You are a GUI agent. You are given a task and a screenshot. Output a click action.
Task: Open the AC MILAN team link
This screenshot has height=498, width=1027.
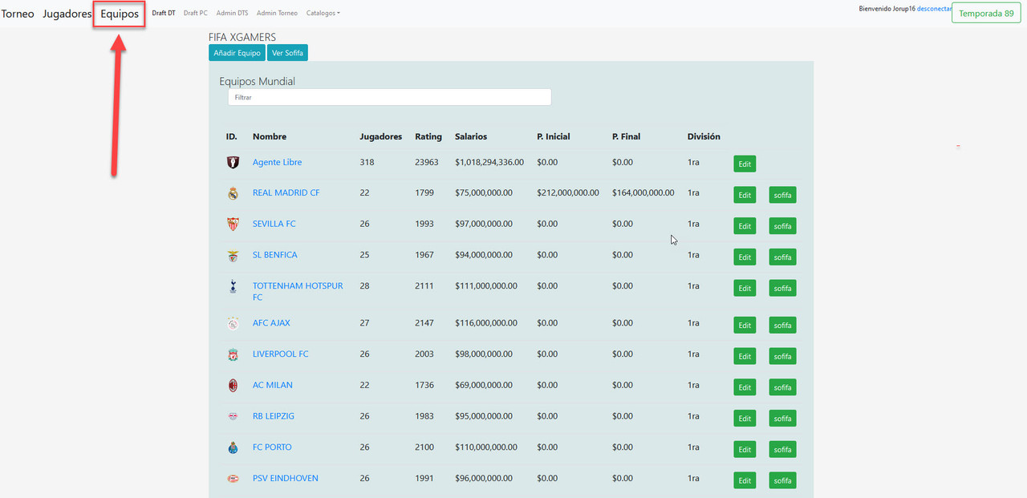click(273, 385)
